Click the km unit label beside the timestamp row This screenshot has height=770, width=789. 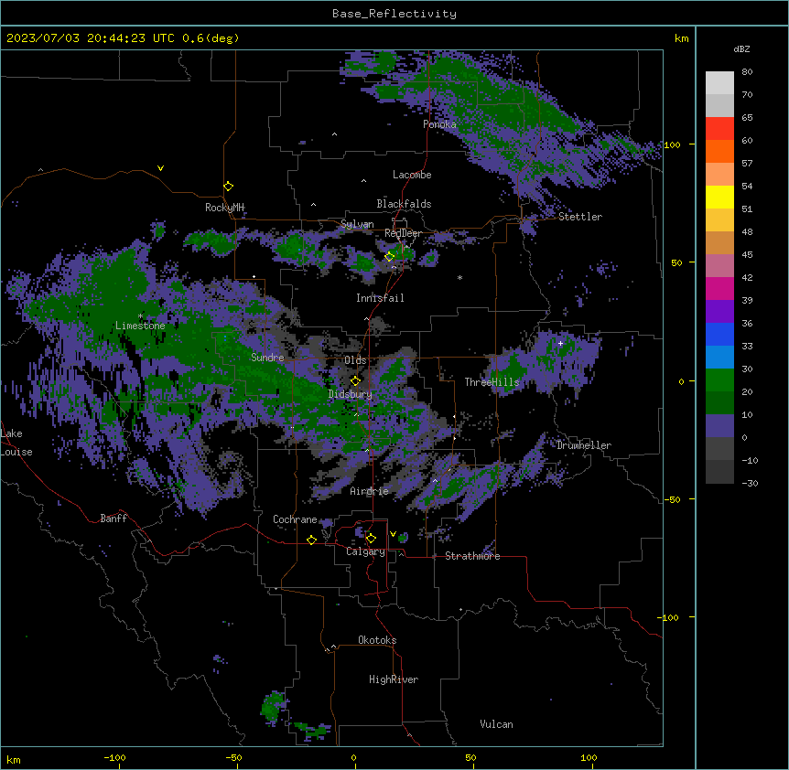pyautogui.click(x=682, y=38)
